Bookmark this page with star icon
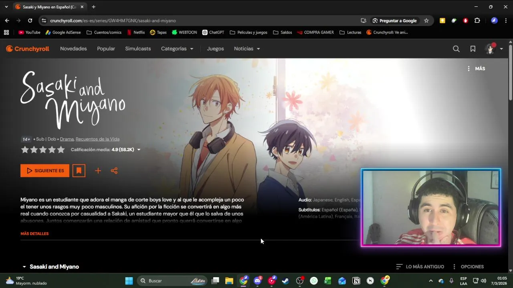Viewport: 513px width, 288px height. click(x=426, y=20)
